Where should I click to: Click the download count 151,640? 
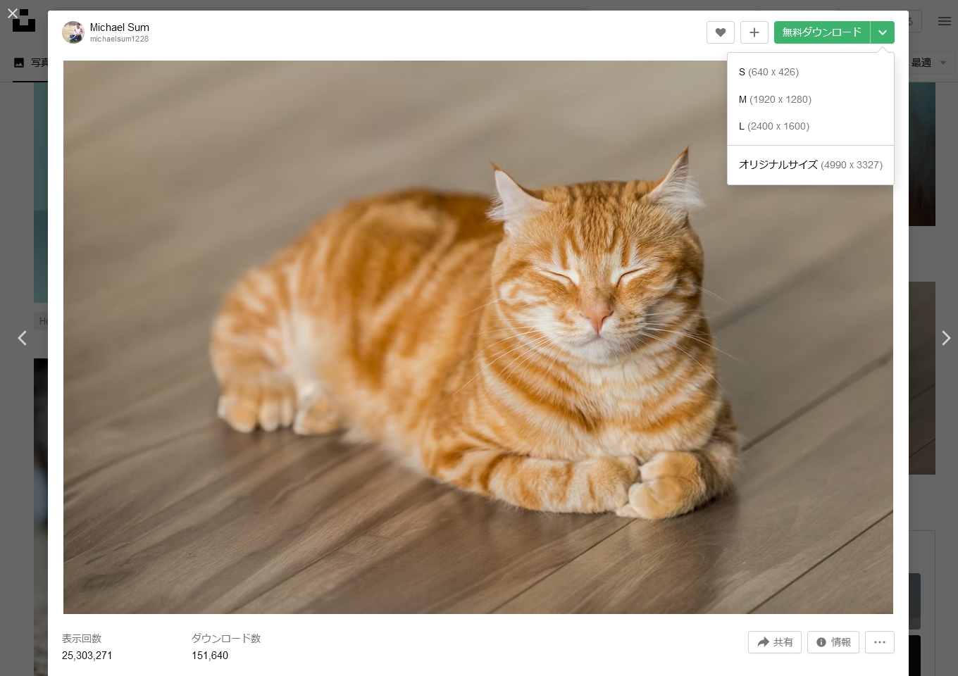(210, 656)
